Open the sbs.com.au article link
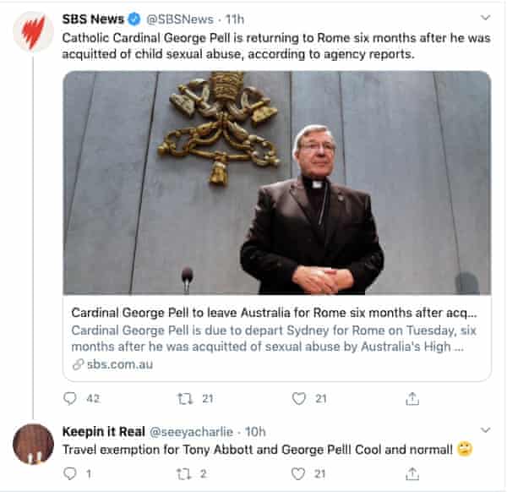The image size is (507, 492). pos(118,364)
